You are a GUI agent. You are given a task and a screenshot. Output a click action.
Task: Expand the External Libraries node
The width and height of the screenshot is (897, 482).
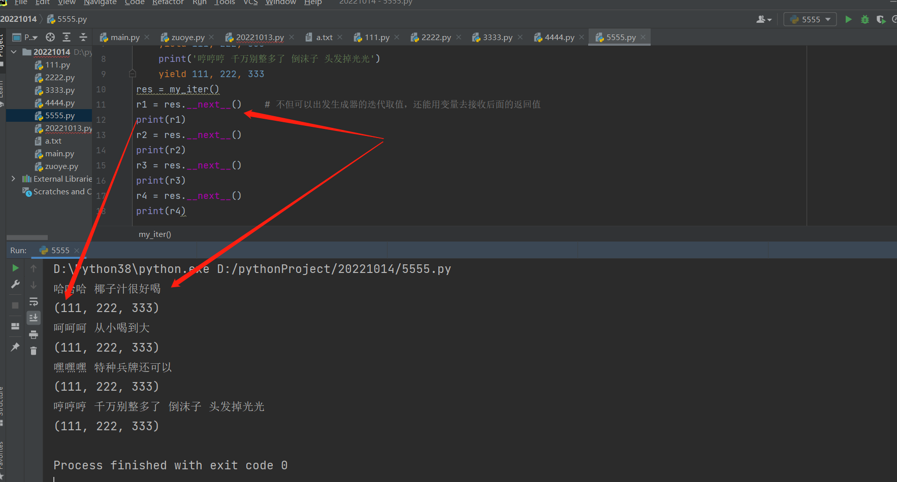tap(14, 179)
